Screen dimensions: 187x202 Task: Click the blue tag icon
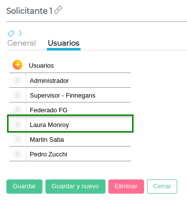(x=11, y=33)
